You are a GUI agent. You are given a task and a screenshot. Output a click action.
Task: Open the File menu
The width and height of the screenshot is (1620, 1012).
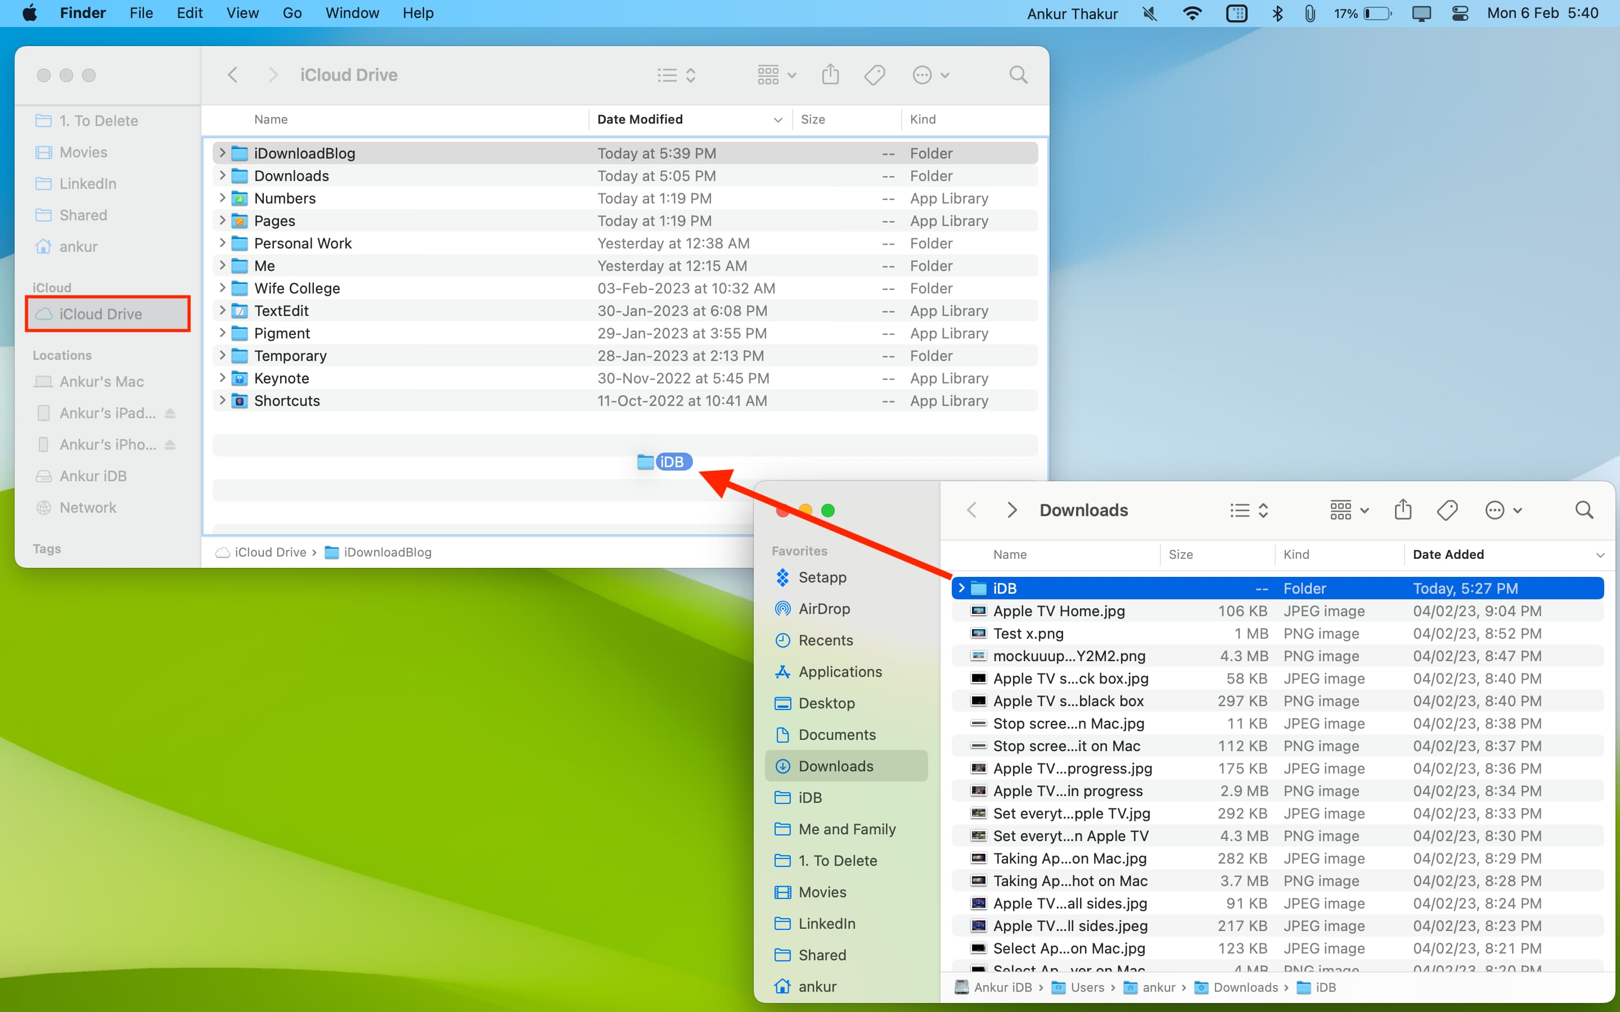[141, 13]
